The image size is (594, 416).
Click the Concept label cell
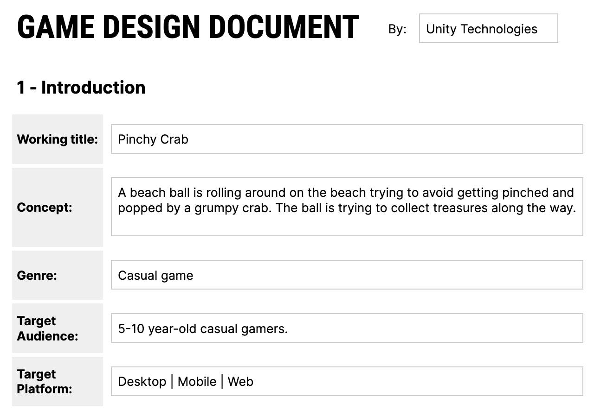(x=58, y=207)
